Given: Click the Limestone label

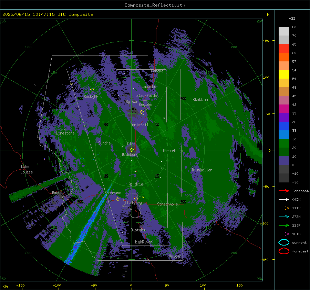Looking at the screenshot, I should [x=65, y=133].
